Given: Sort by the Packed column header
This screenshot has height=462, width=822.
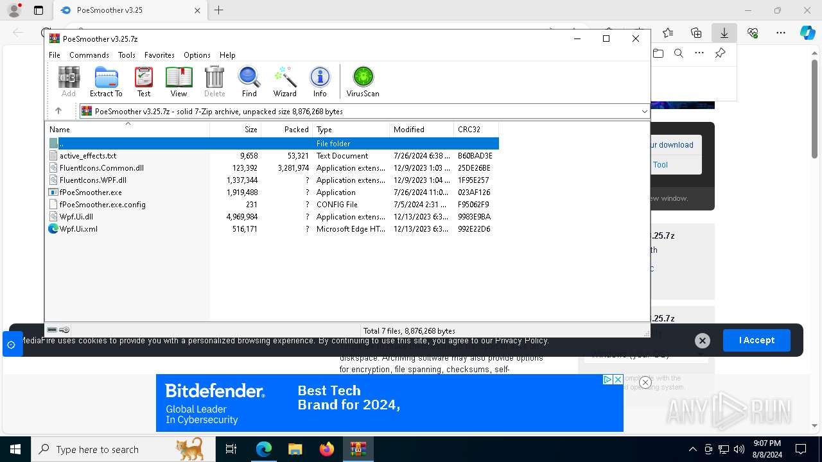Looking at the screenshot, I should coord(287,130).
